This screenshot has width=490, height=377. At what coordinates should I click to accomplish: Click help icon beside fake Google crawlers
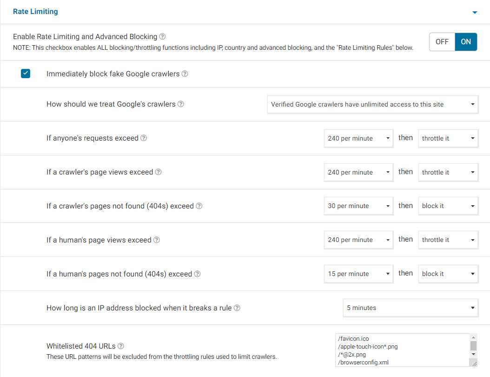click(185, 74)
